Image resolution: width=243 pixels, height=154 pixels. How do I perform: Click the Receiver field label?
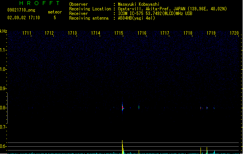78,13
